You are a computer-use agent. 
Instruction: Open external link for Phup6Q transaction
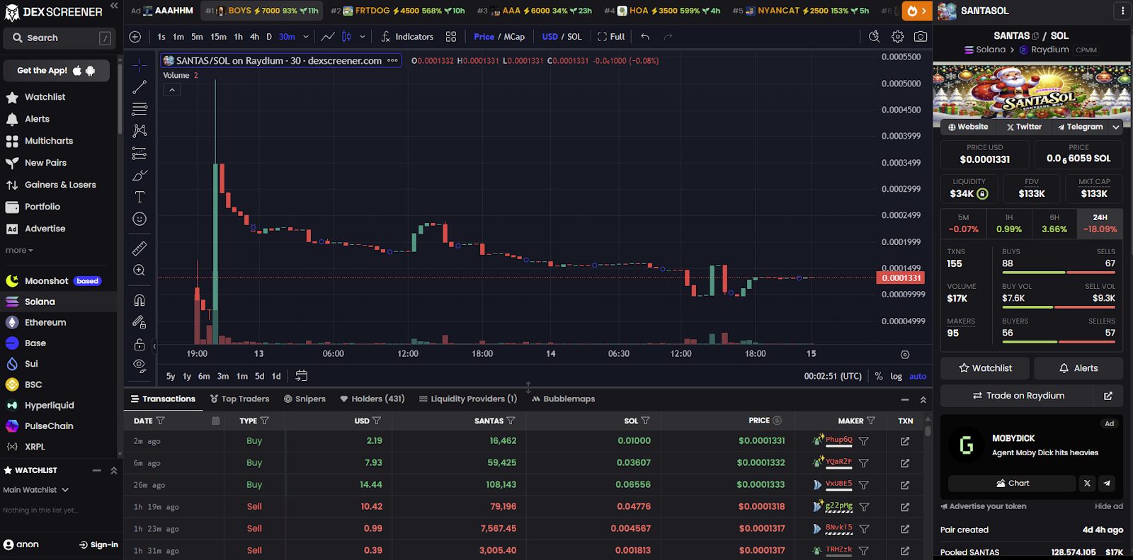click(905, 441)
